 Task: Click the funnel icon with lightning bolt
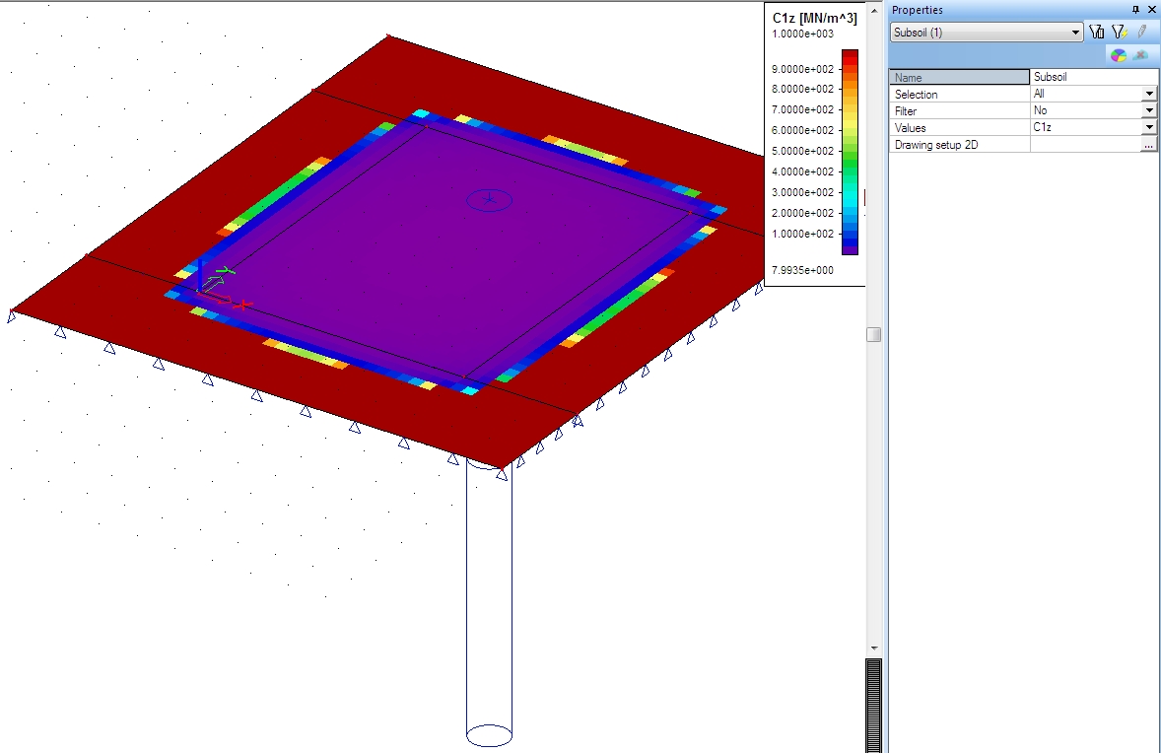(1119, 33)
